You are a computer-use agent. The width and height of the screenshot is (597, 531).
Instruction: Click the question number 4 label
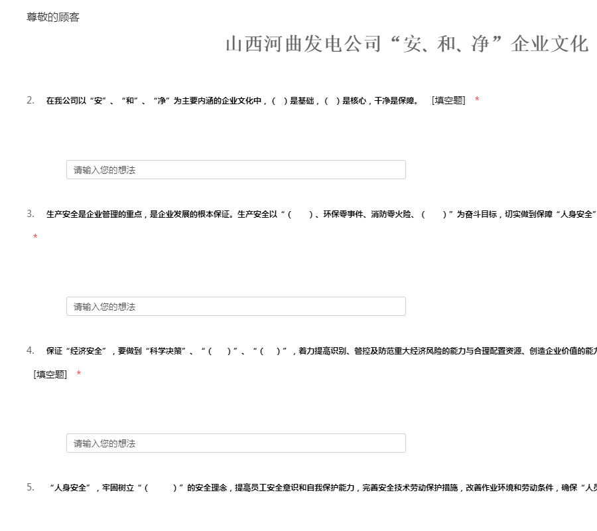tap(31, 350)
